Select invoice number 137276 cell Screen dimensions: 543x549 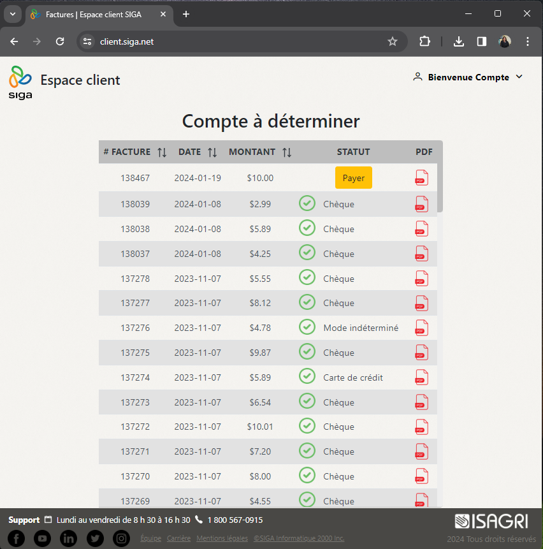tap(135, 328)
